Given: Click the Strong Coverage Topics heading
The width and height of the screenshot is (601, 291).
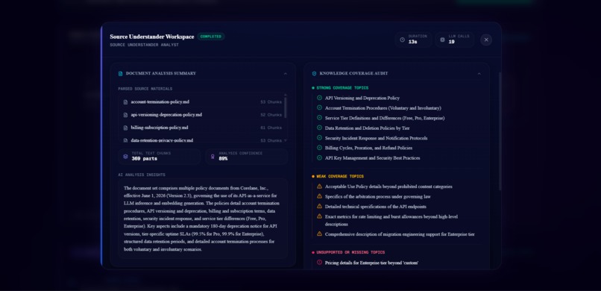Looking at the screenshot, I should coord(342,88).
